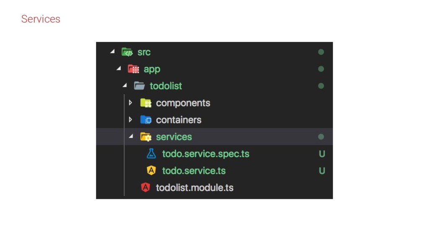The height and width of the screenshot is (241, 429).
Task: Click the services folder gear icon
Action: (145, 137)
